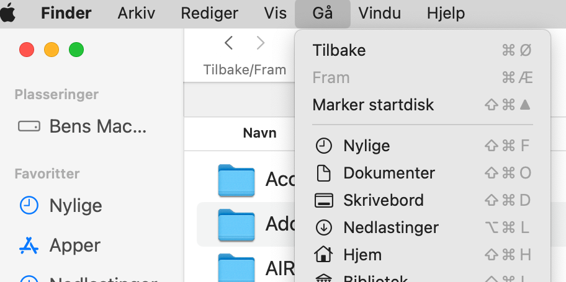Click the Hjem house icon in the menu

pyautogui.click(x=324, y=254)
